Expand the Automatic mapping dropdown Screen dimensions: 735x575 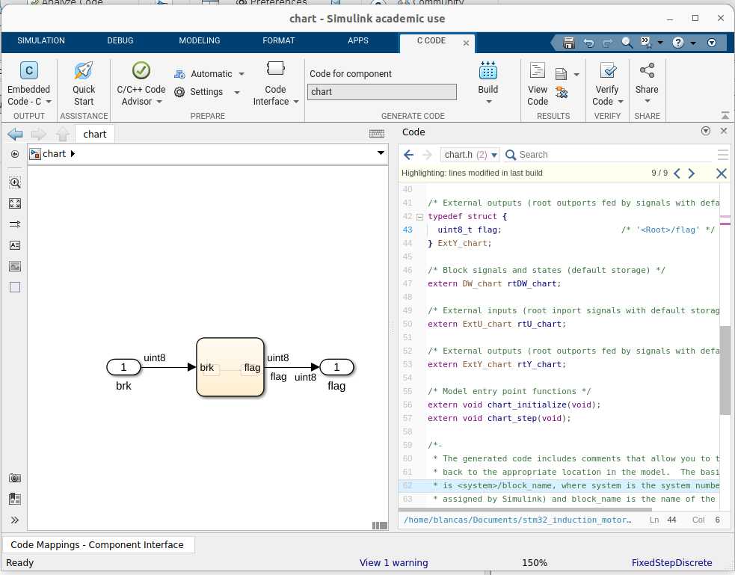(242, 73)
